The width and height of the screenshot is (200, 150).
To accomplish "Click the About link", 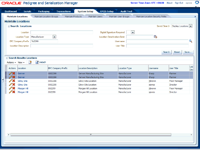I will click(x=169, y=3).
